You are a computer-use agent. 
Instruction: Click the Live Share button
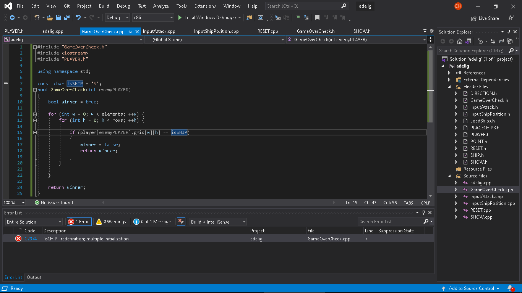[x=485, y=18]
